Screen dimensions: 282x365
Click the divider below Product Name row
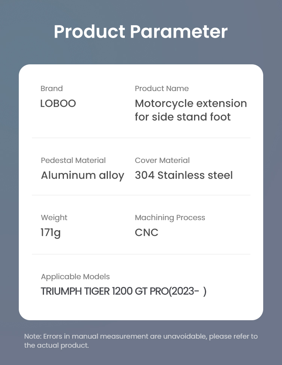pyautogui.click(x=141, y=138)
